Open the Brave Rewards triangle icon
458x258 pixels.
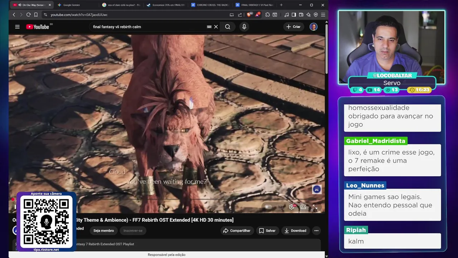[258, 15]
